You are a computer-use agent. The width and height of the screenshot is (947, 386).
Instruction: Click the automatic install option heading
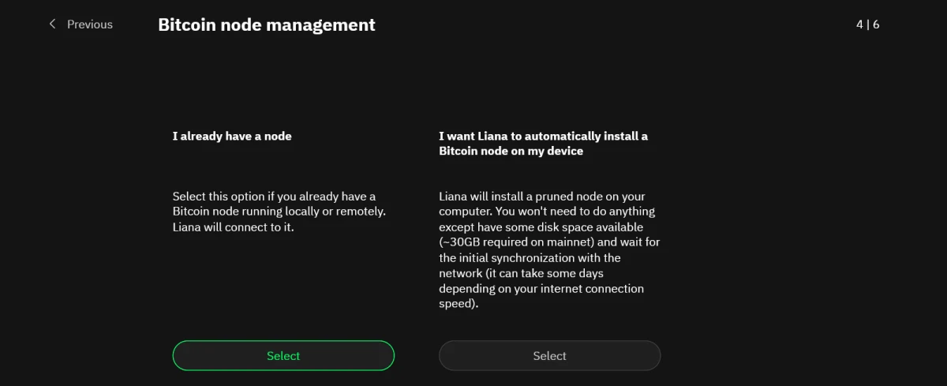(543, 143)
